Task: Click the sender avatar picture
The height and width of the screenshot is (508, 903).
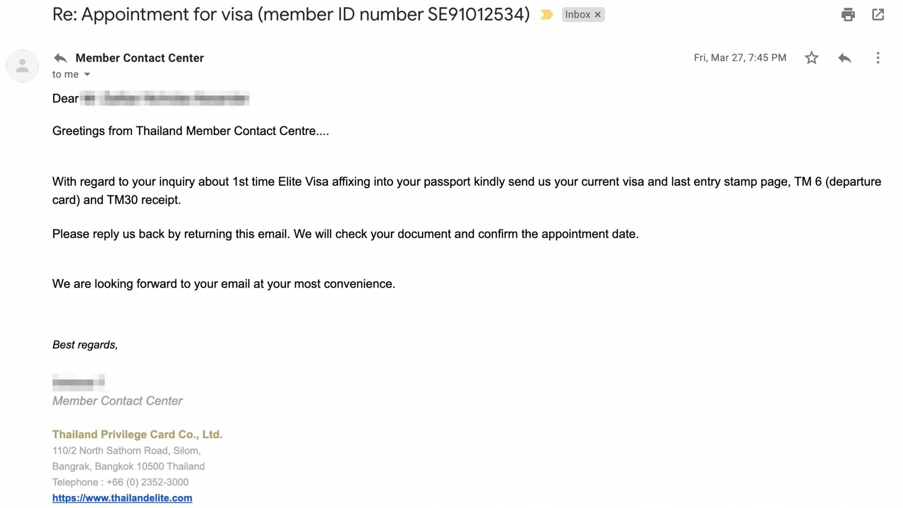Action: (x=22, y=66)
